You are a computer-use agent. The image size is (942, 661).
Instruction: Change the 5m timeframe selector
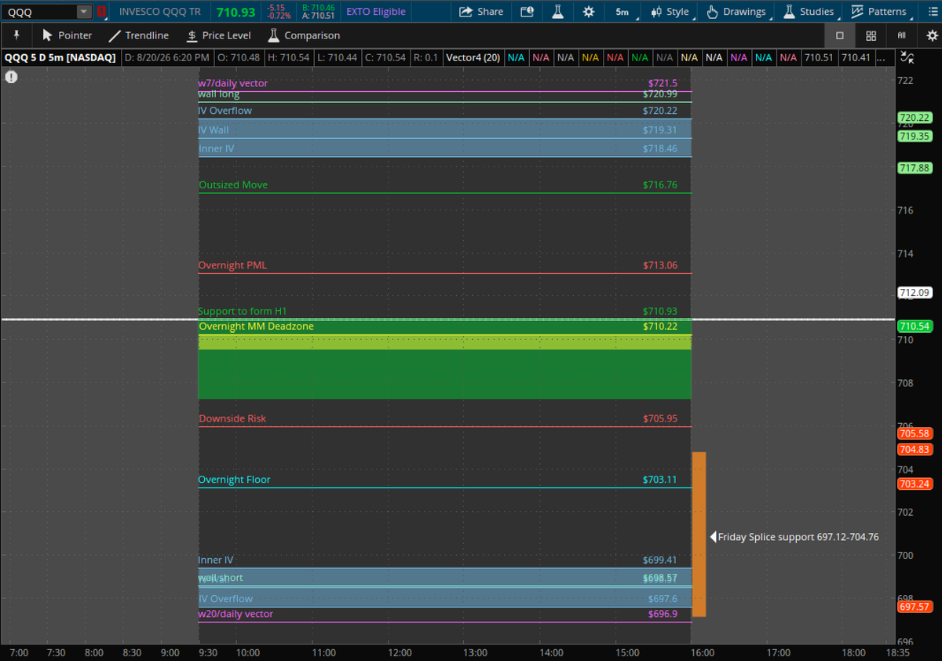pyautogui.click(x=623, y=12)
